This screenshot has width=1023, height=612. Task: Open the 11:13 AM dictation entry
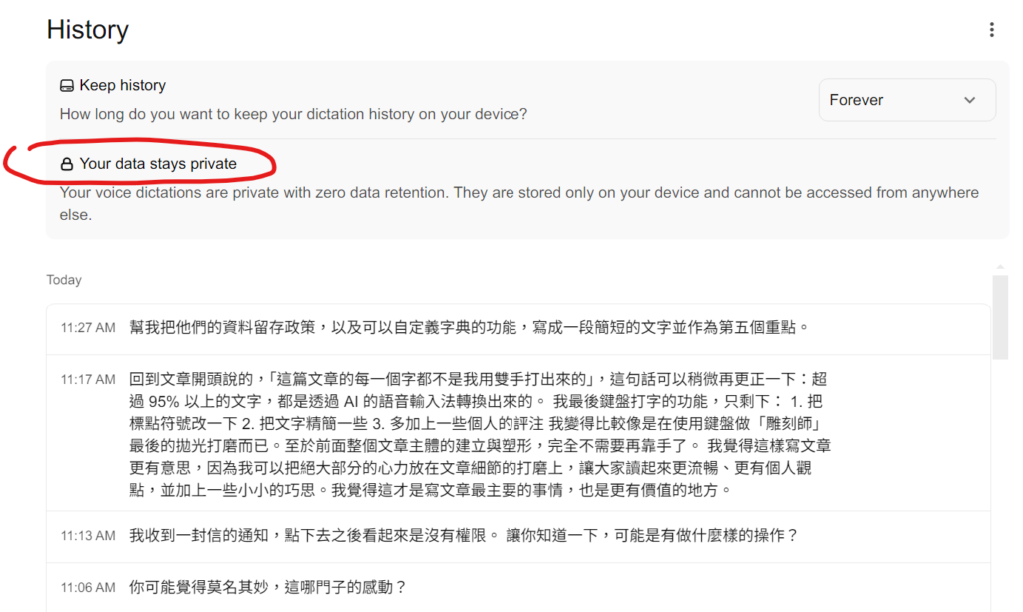[x=518, y=536]
